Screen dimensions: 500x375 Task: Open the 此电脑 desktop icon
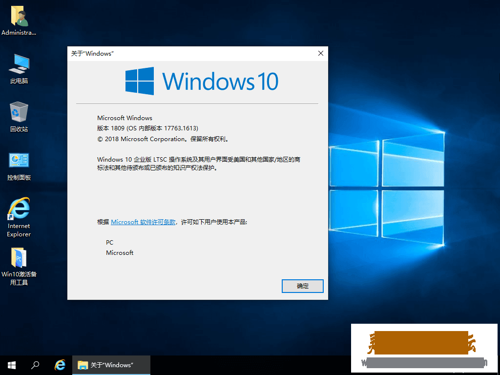click(19, 69)
